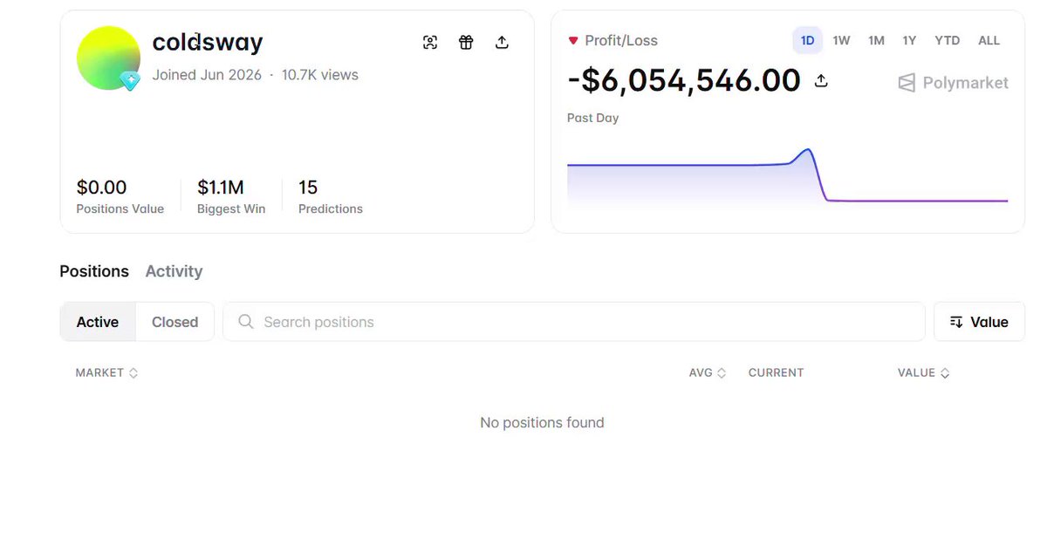Click the $1.1M Biggest Win figure
Screen dimensions: 1047x560
(x=221, y=187)
